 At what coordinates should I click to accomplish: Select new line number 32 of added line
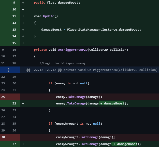(14, 103)
